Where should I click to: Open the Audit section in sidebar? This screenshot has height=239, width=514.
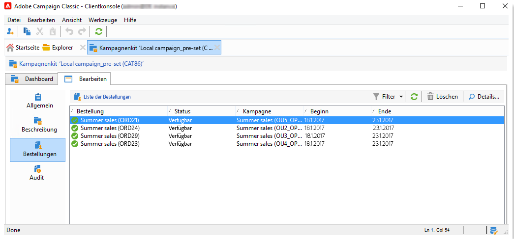tap(38, 173)
